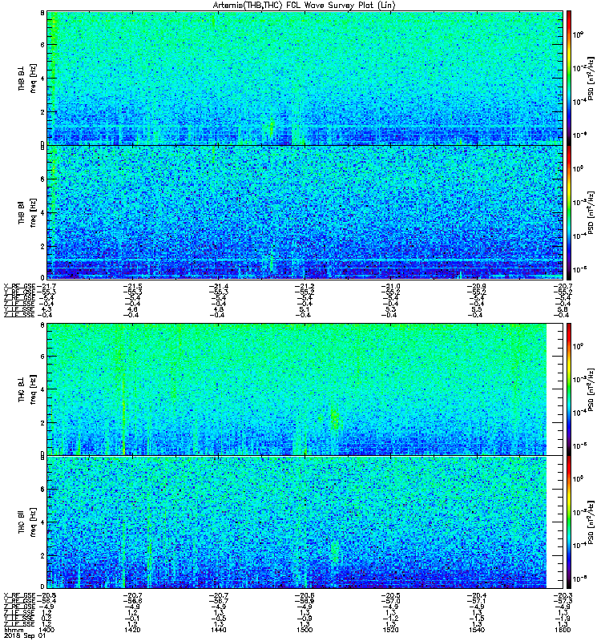Click the X_RE_GSE value '-20.9'
The height and width of the screenshot is (641, 601).
477,286
